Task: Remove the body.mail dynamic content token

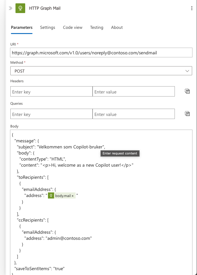Action: (73, 196)
